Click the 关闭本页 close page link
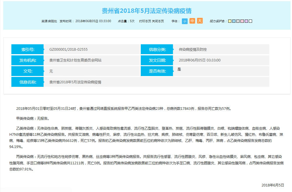Image resolution: width=292 pixels, height=192 pixels. (158, 21)
